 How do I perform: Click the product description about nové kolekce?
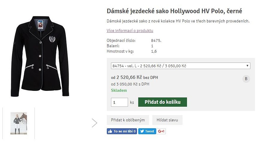click(x=178, y=21)
